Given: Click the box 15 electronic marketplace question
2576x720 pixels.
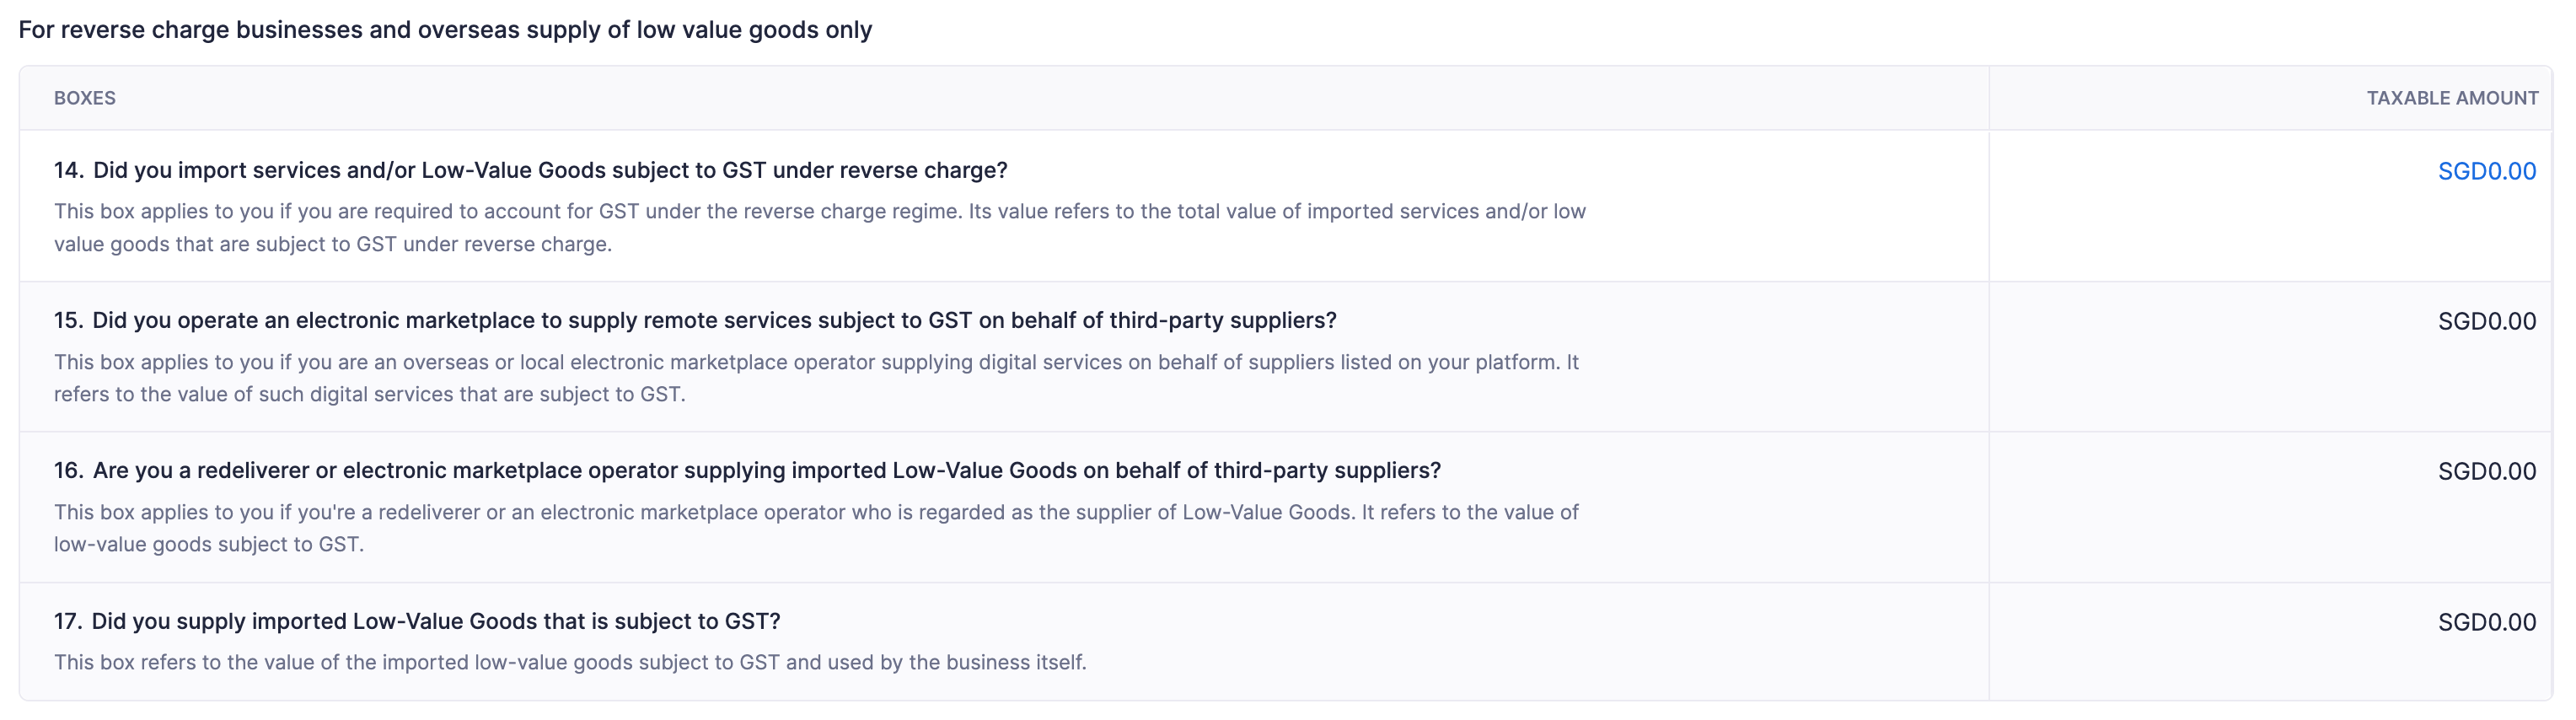Looking at the screenshot, I should click(714, 320).
